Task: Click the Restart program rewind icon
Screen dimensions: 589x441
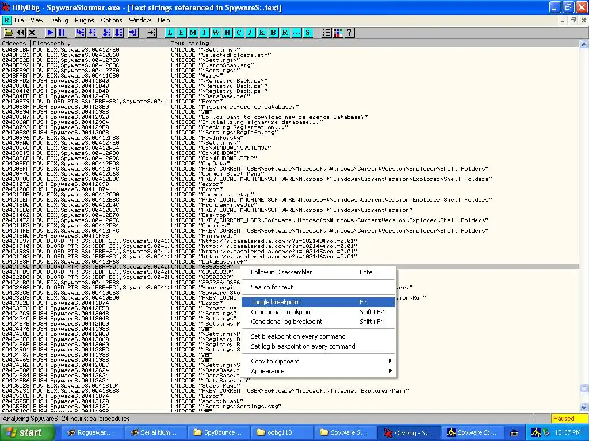Action: point(20,33)
